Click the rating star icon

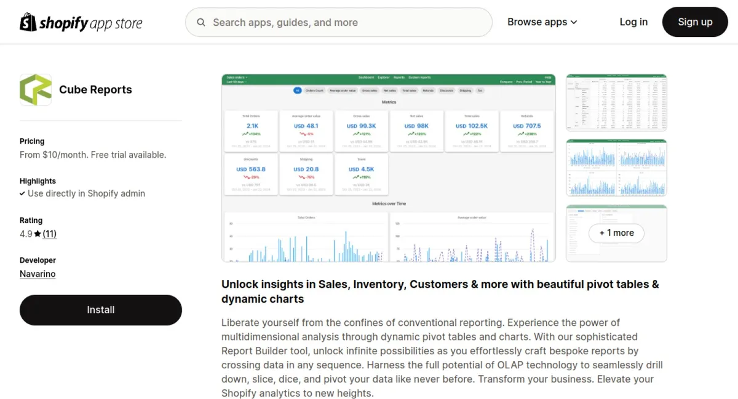38,234
